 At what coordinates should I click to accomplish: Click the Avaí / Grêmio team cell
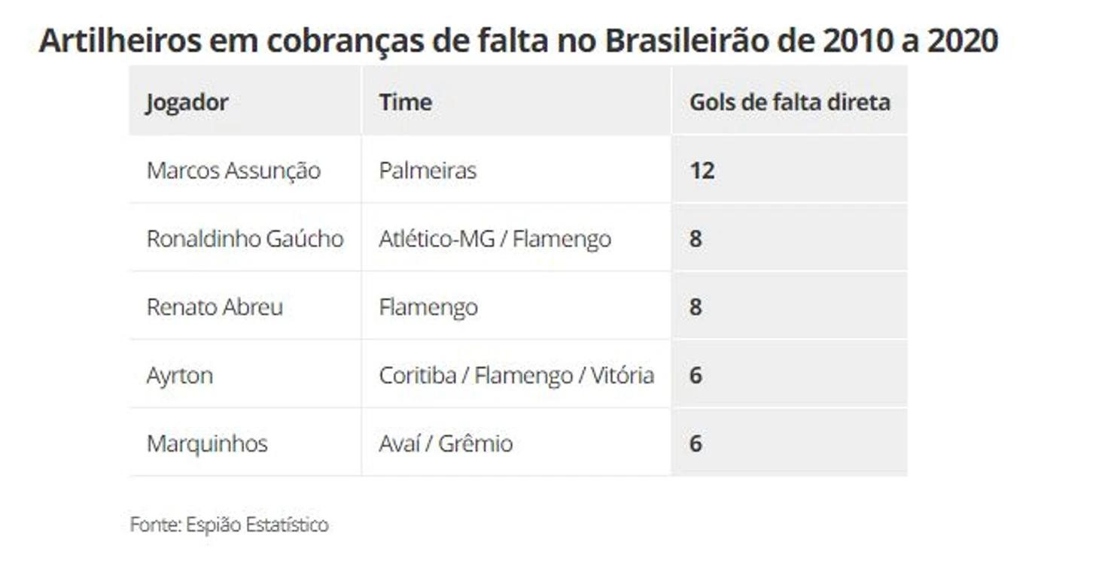516,443
